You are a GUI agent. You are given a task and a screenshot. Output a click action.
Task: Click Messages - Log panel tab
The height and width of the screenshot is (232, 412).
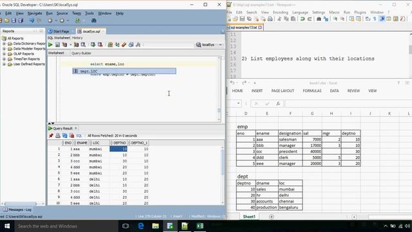17,209
